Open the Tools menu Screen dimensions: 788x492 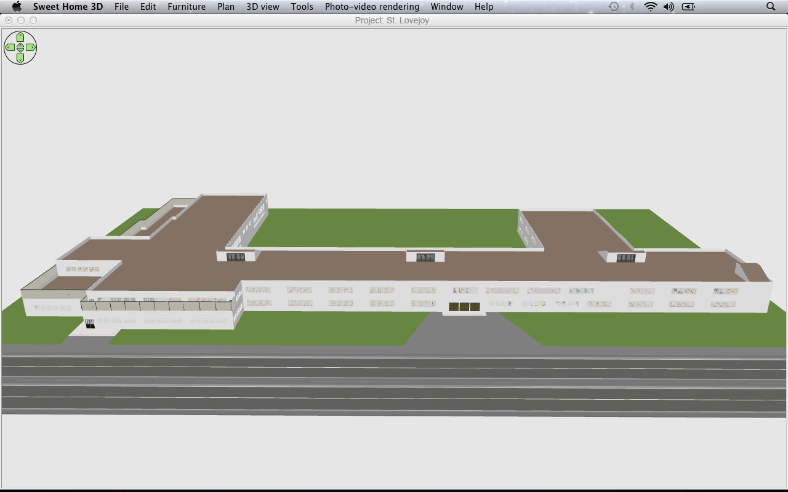coord(302,7)
